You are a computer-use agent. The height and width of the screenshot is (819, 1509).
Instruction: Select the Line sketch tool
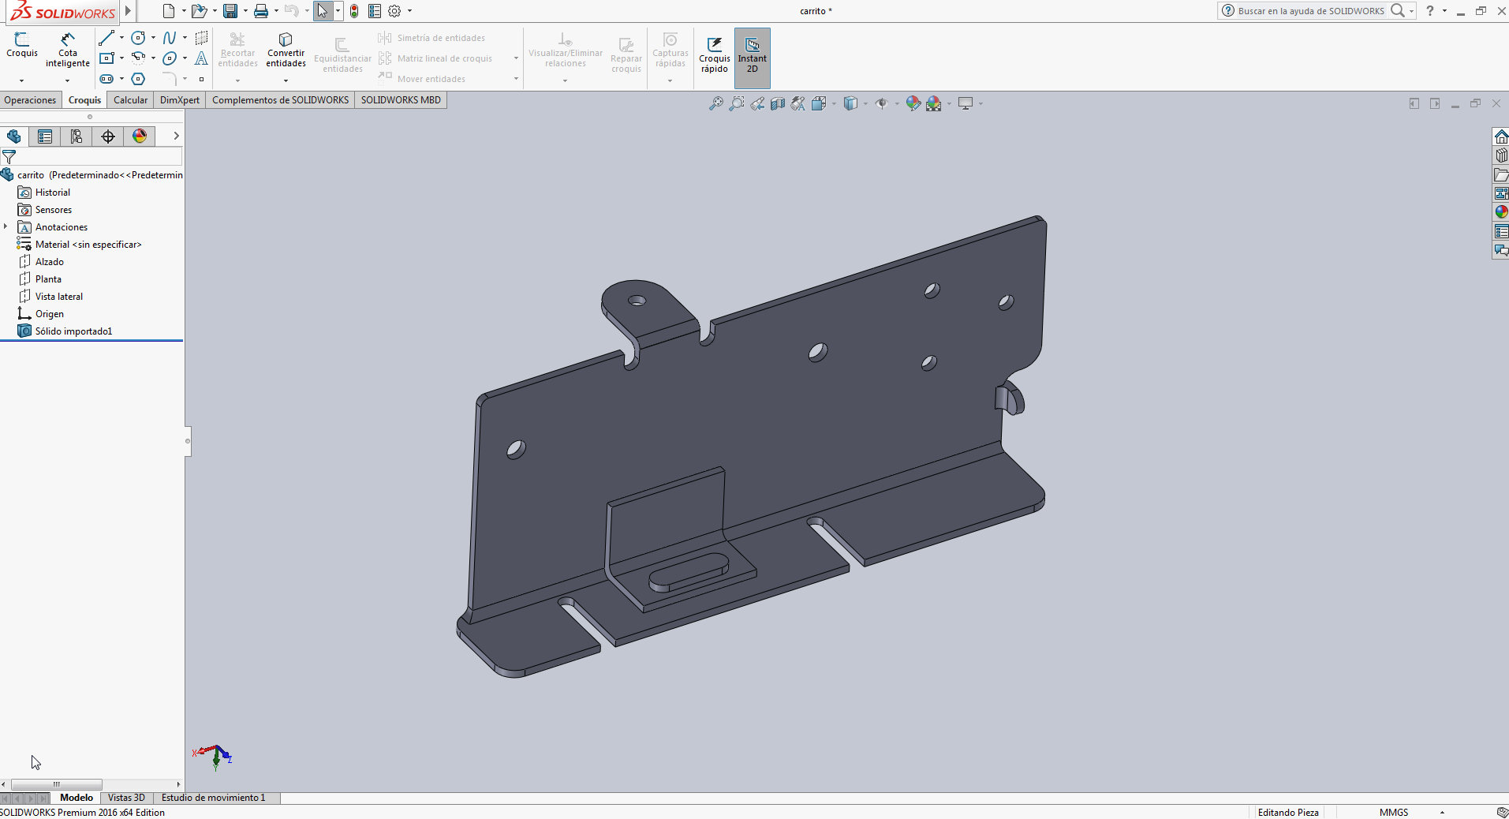[x=106, y=38]
